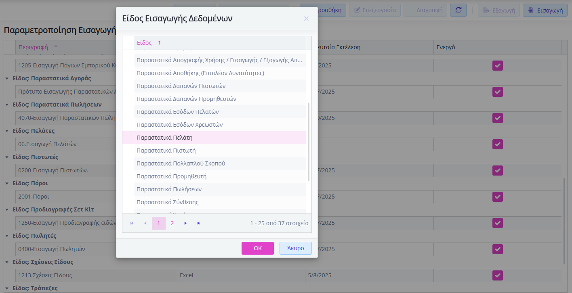The image size is (572, 293).
Task: Click the refresh icon in toolbar
Action: (458, 10)
